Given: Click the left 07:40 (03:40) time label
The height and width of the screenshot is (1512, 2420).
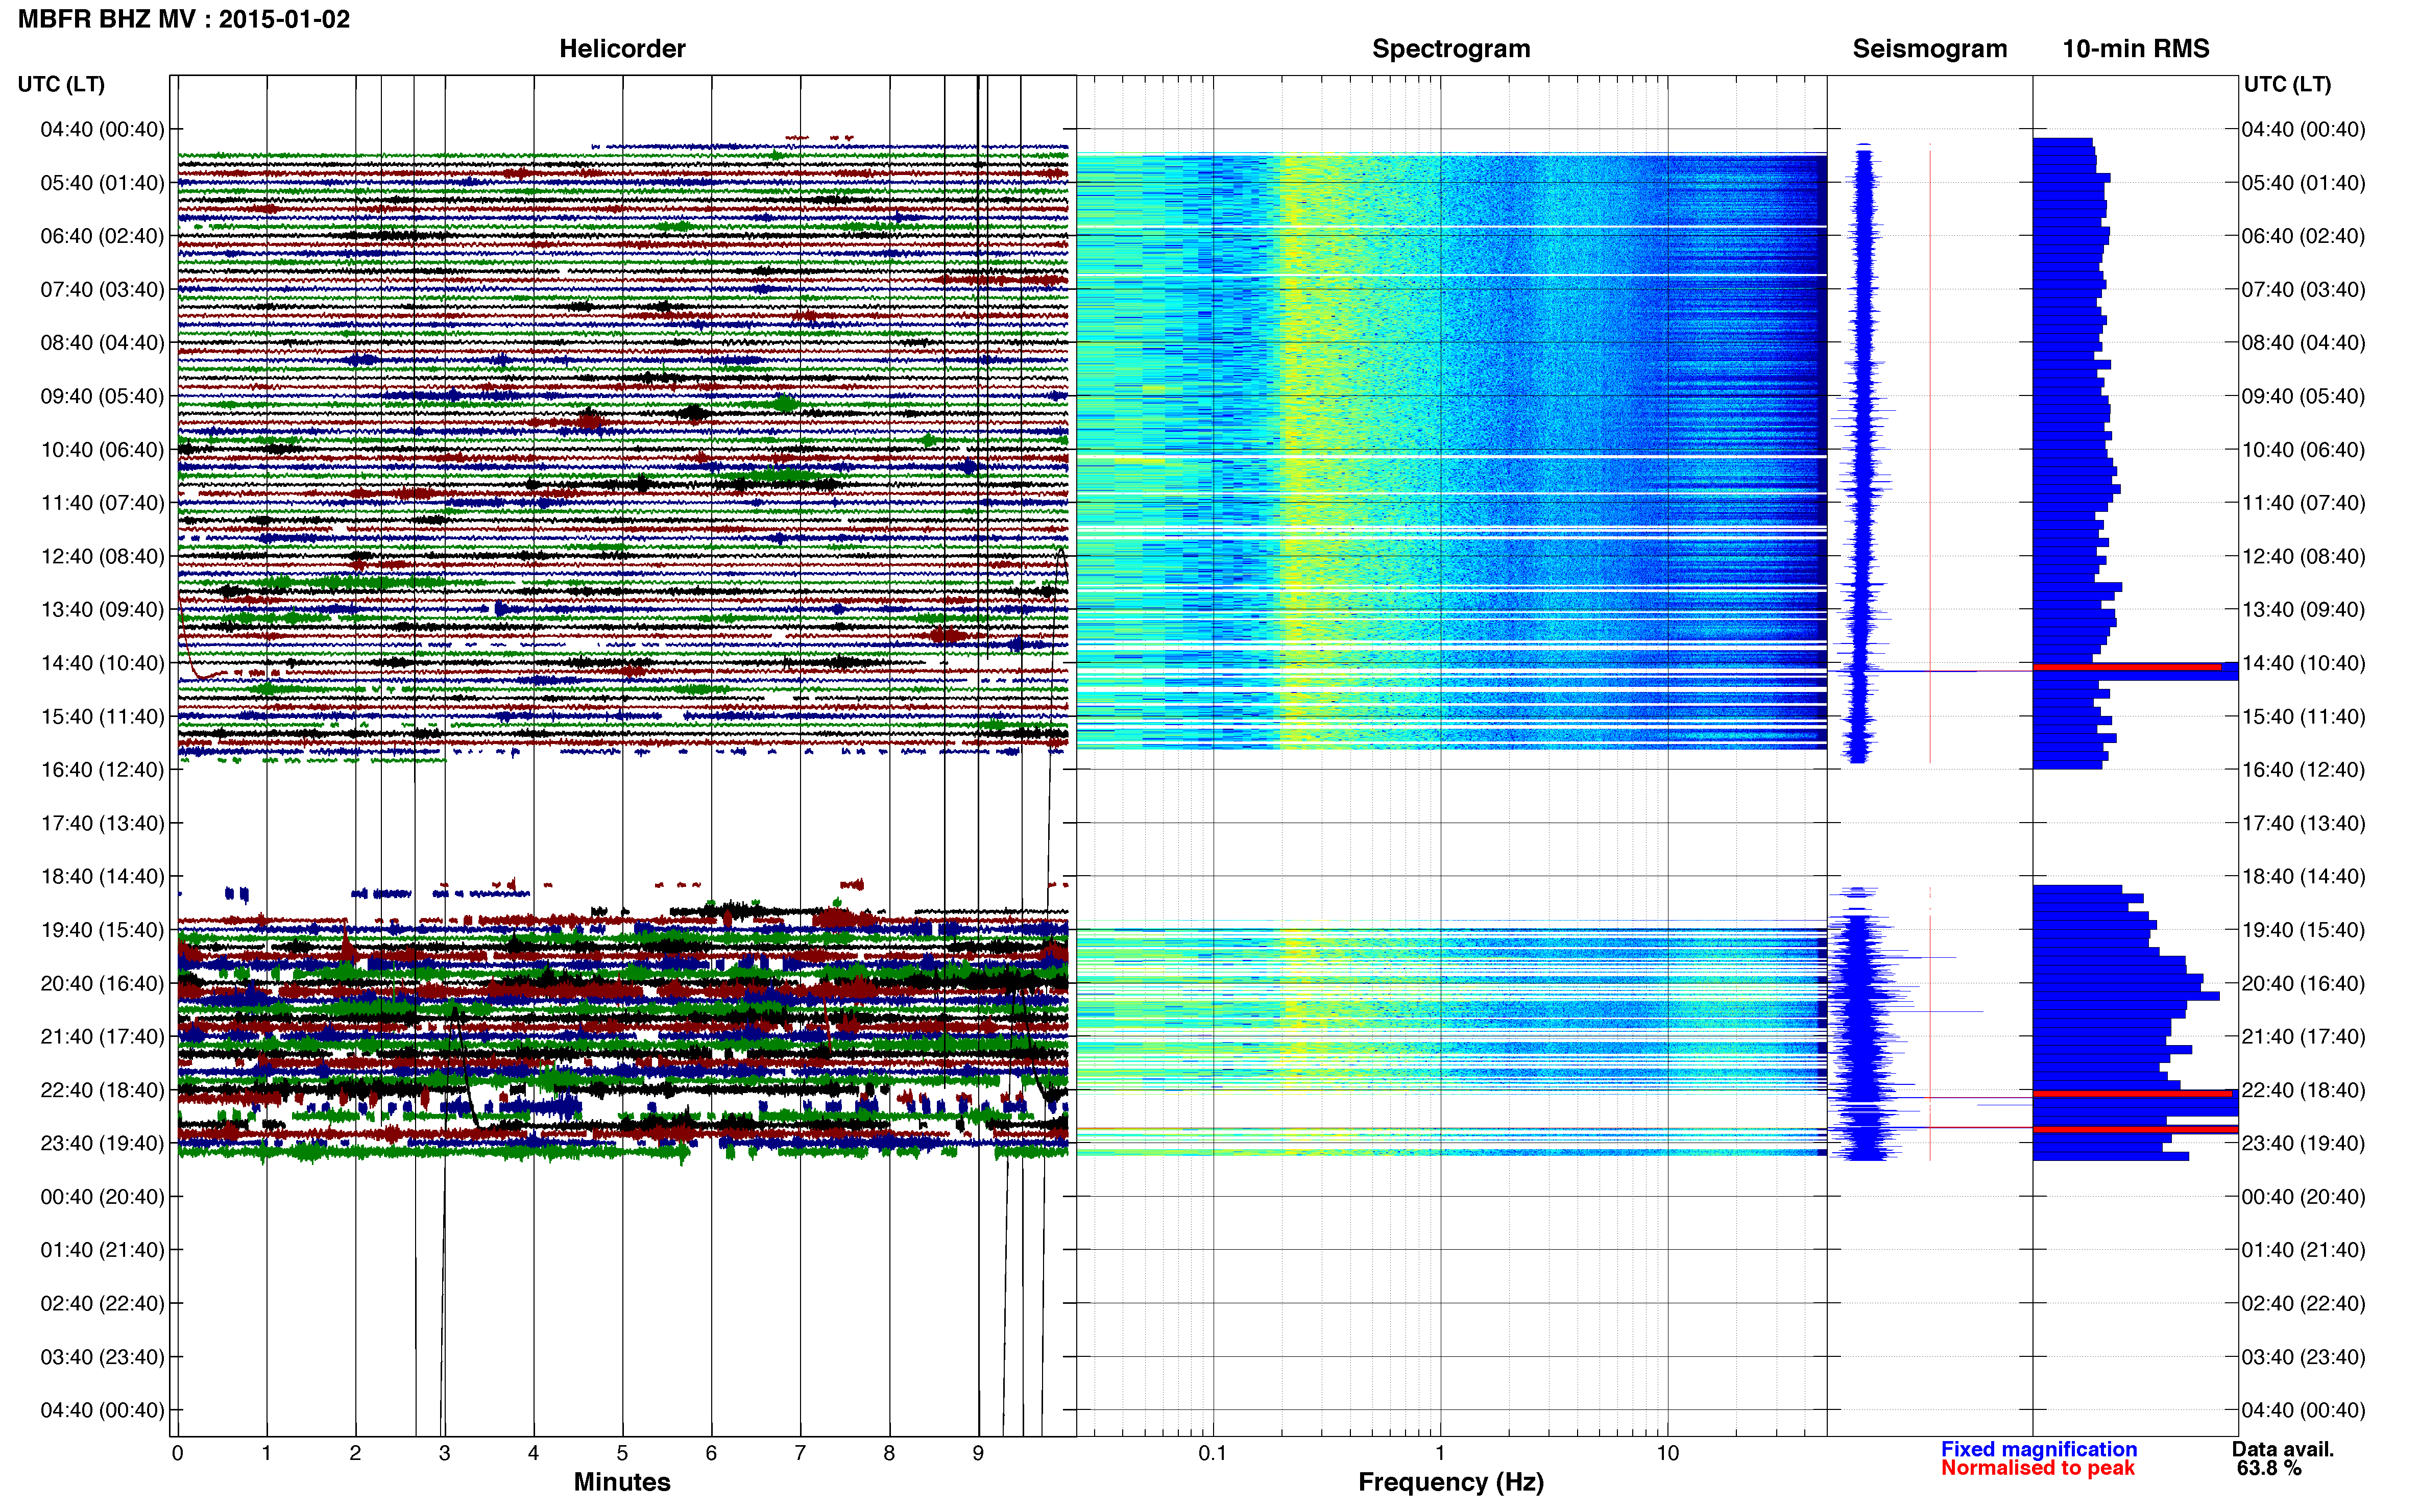Looking at the screenshot, I should click(x=102, y=289).
